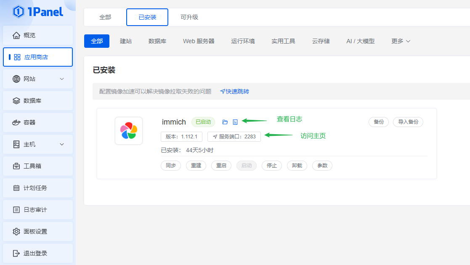Go to 数据库 in left sidebar
The height and width of the screenshot is (265, 470).
tap(38, 101)
